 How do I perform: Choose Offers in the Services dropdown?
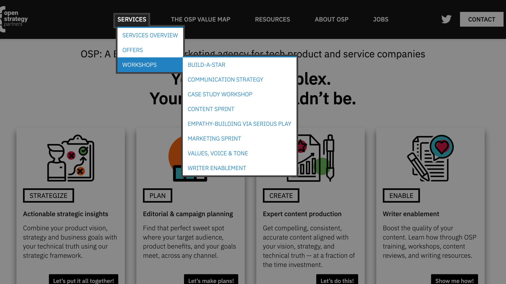tap(133, 50)
